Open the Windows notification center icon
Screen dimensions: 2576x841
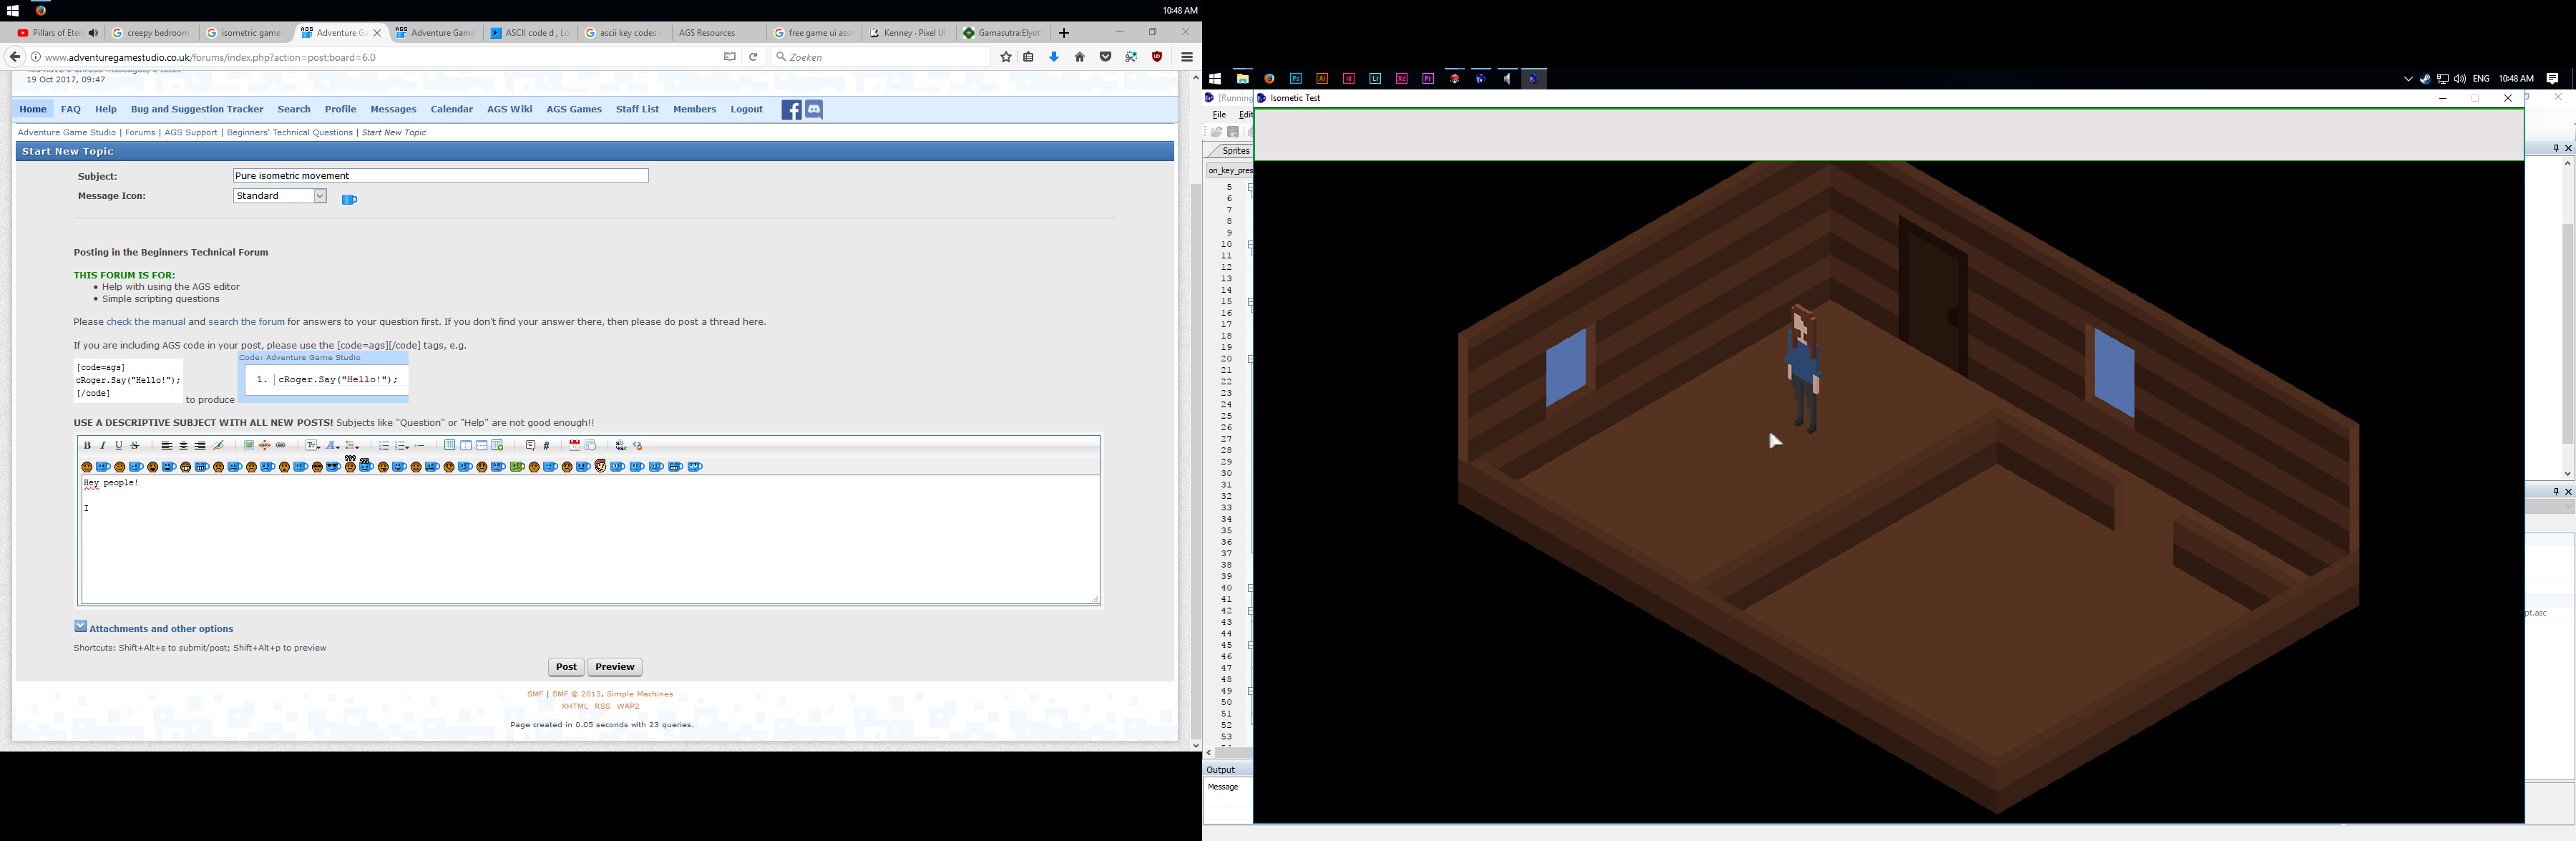coord(2553,79)
